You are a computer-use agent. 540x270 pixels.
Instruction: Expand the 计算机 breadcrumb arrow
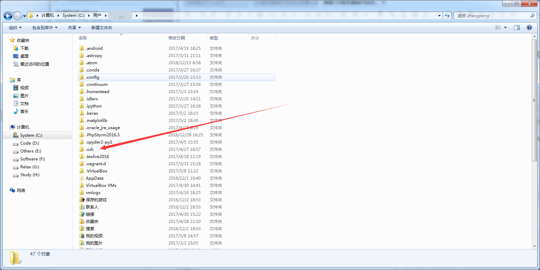click(x=58, y=15)
